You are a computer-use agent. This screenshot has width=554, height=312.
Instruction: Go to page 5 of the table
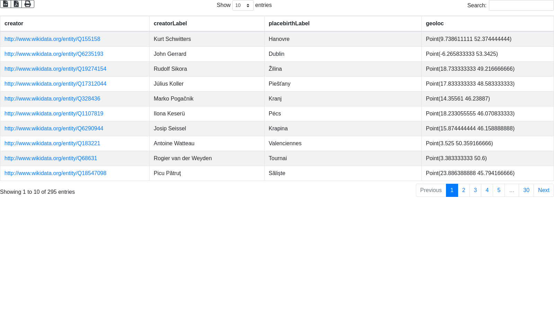click(x=499, y=190)
